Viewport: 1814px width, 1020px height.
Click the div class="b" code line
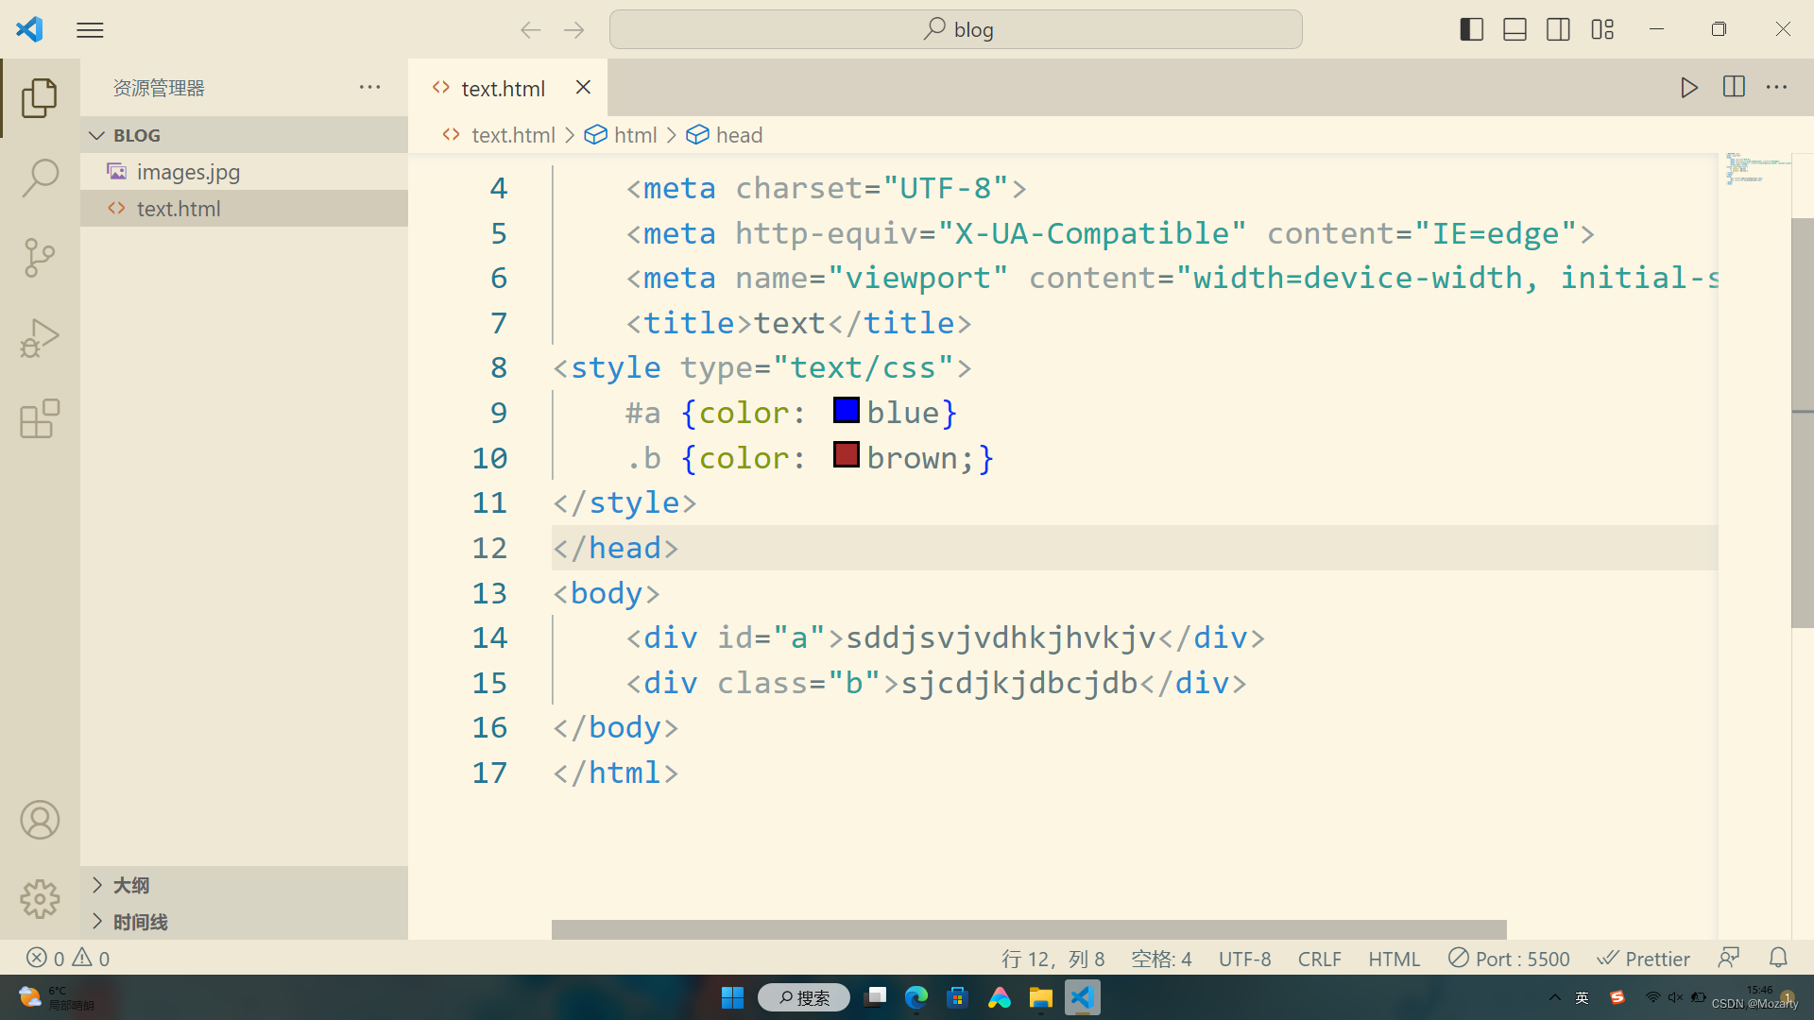[x=935, y=683]
